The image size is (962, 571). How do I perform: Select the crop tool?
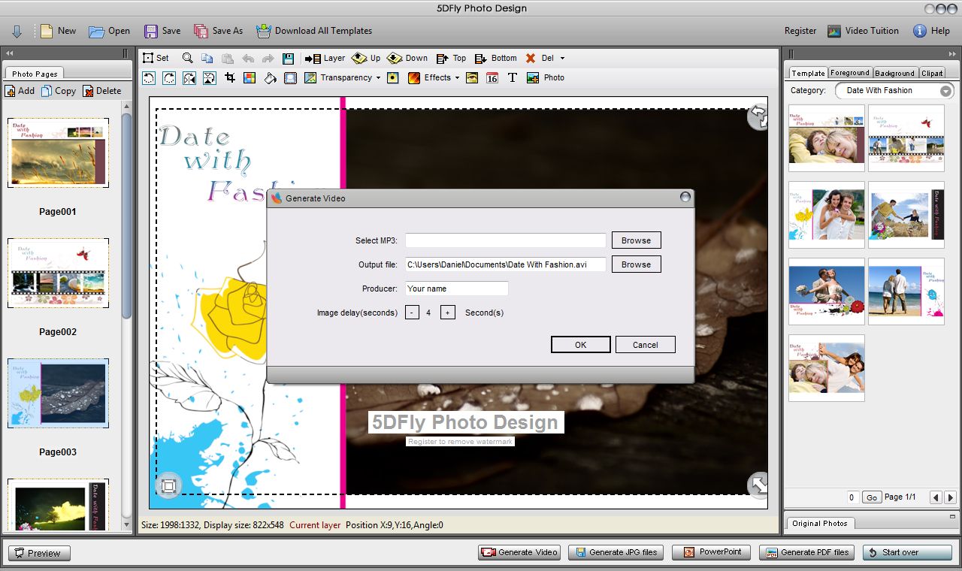click(x=230, y=77)
